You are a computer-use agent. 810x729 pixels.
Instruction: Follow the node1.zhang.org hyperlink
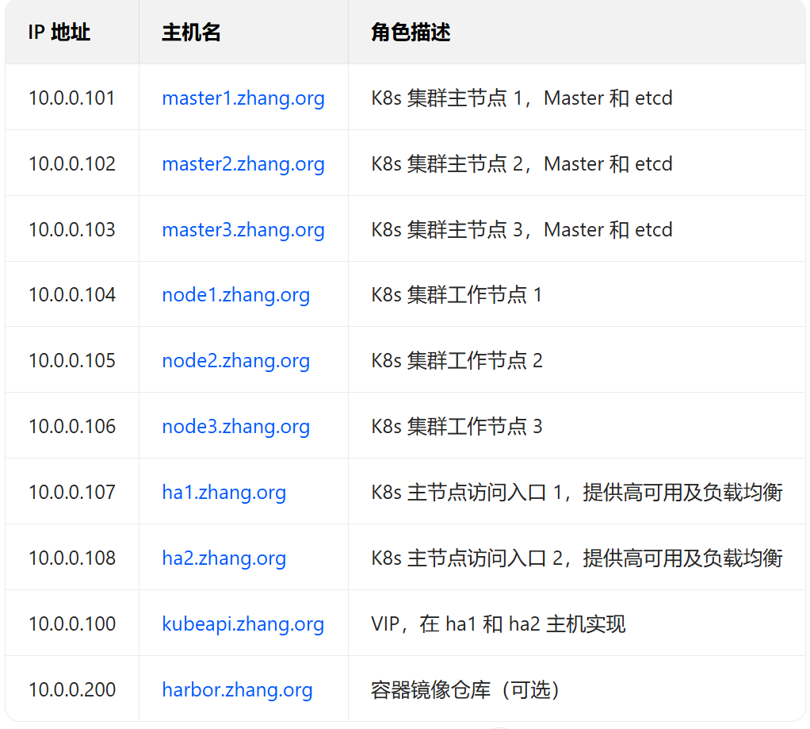tap(235, 295)
